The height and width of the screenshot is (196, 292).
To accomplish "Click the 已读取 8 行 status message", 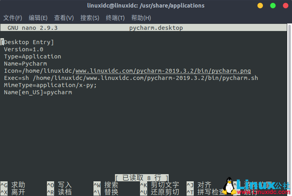I will tap(142, 178).
